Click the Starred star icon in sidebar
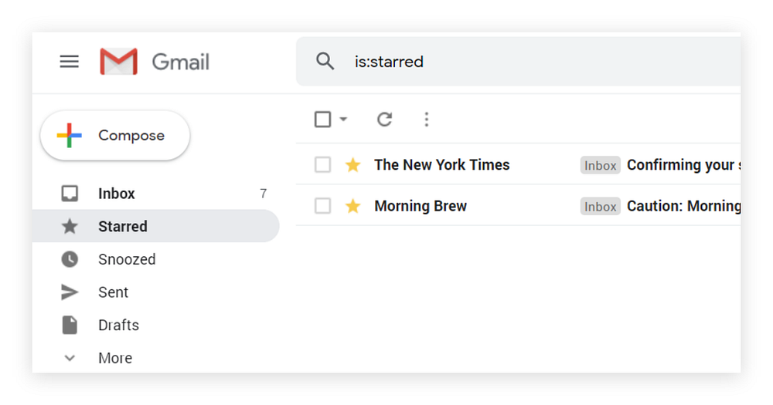 pos(70,226)
